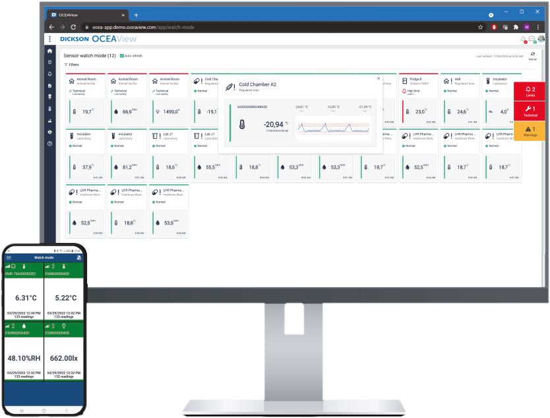Open the reports document icon in sidebar

(x=50, y=86)
